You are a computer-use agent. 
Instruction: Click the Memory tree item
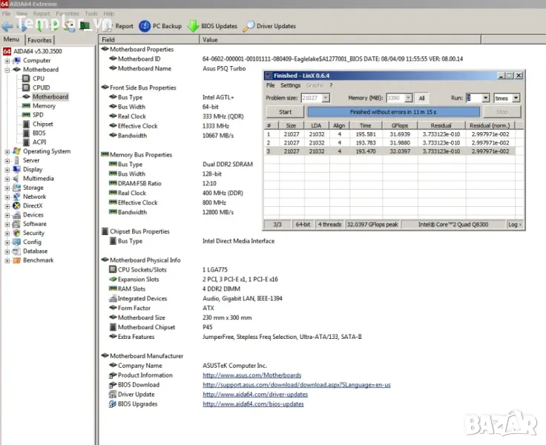(44, 106)
